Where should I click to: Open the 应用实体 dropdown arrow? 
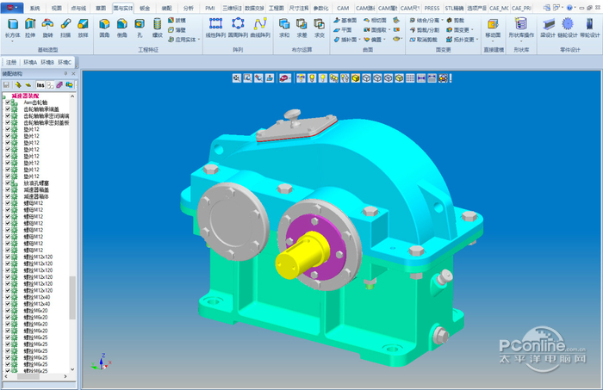pos(199,40)
